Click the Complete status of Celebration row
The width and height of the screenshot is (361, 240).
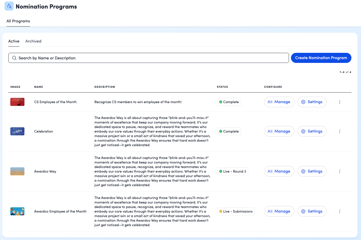[229, 131]
